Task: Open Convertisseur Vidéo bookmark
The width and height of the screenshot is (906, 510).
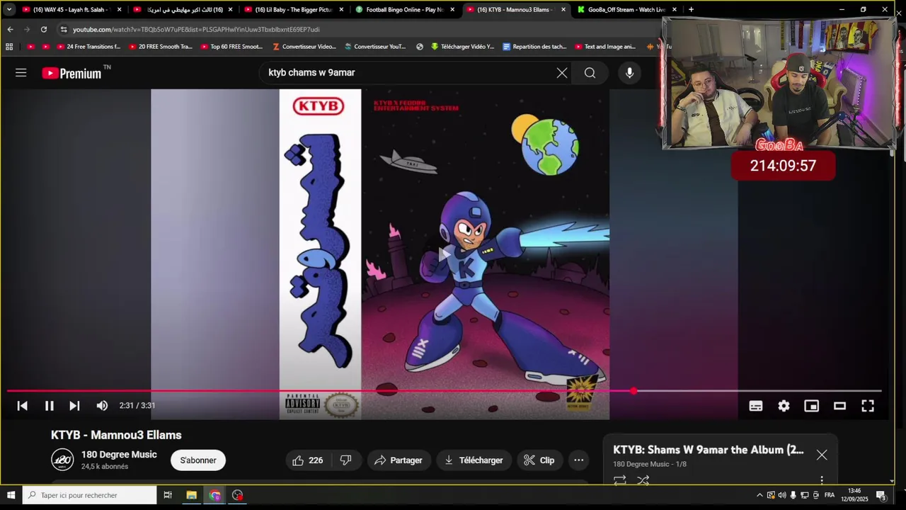Action: 304,47
